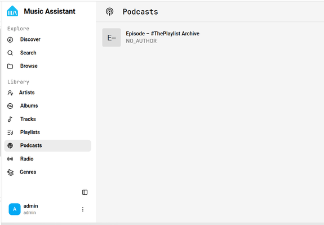This screenshot has width=324, height=225.
Task: Click the Tracks music note icon
Action: pos(10,119)
